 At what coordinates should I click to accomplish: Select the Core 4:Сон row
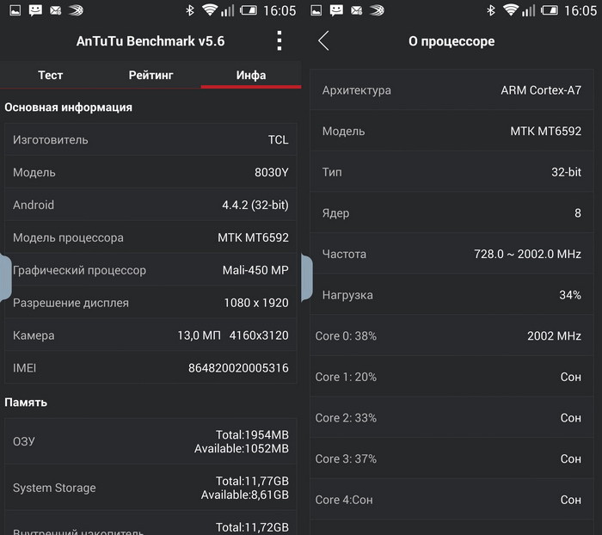[x=451, y=500]
